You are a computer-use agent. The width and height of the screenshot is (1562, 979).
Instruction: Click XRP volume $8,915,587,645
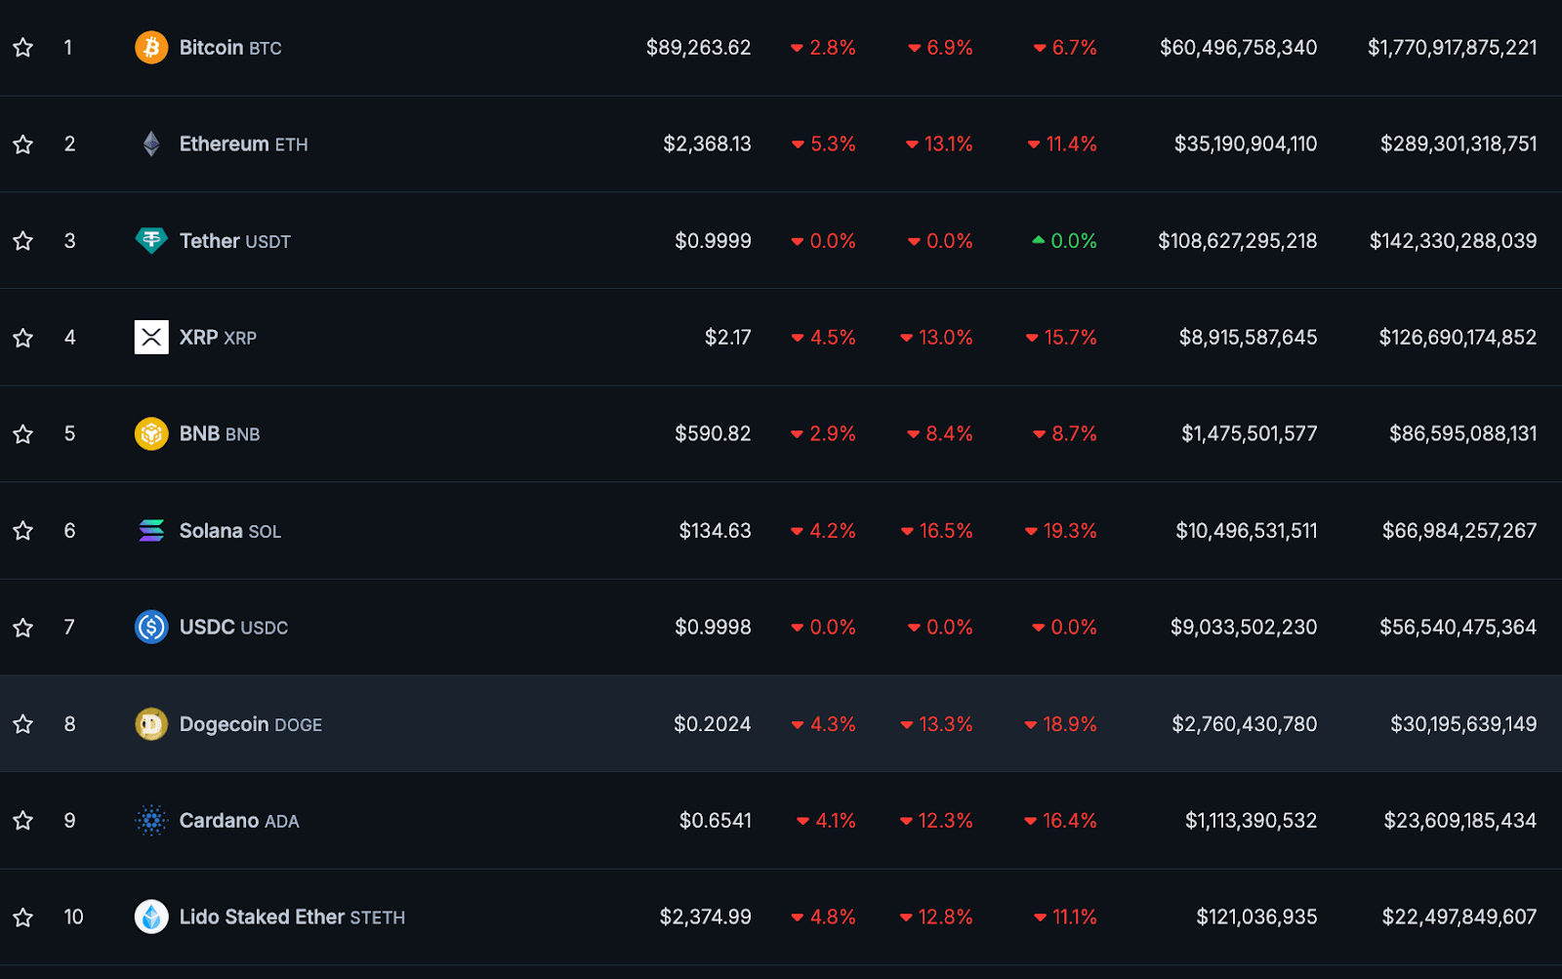click(x=1248, y=338)
